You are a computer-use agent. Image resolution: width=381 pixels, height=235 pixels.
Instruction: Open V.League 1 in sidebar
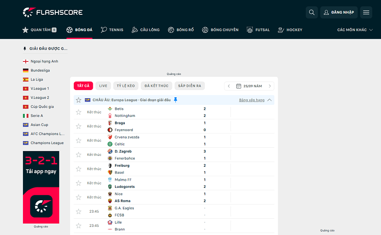pos(36,89)
